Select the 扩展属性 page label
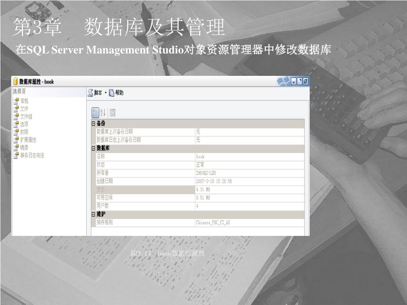Viewport: 407px width, 305px height. coord(28,140)
